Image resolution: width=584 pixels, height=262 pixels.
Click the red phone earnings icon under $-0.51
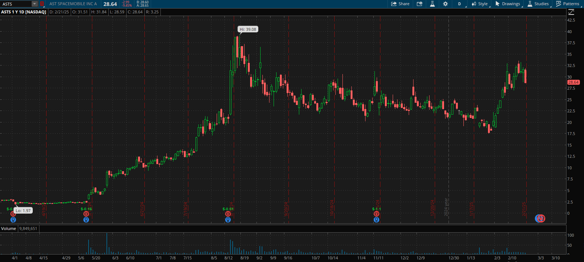coord(228,214)
